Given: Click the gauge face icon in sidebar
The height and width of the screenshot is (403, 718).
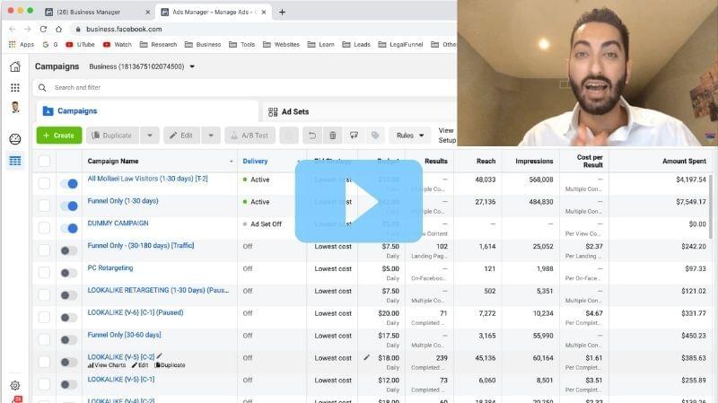Looking at the screenshot, I should pos(14,139).
